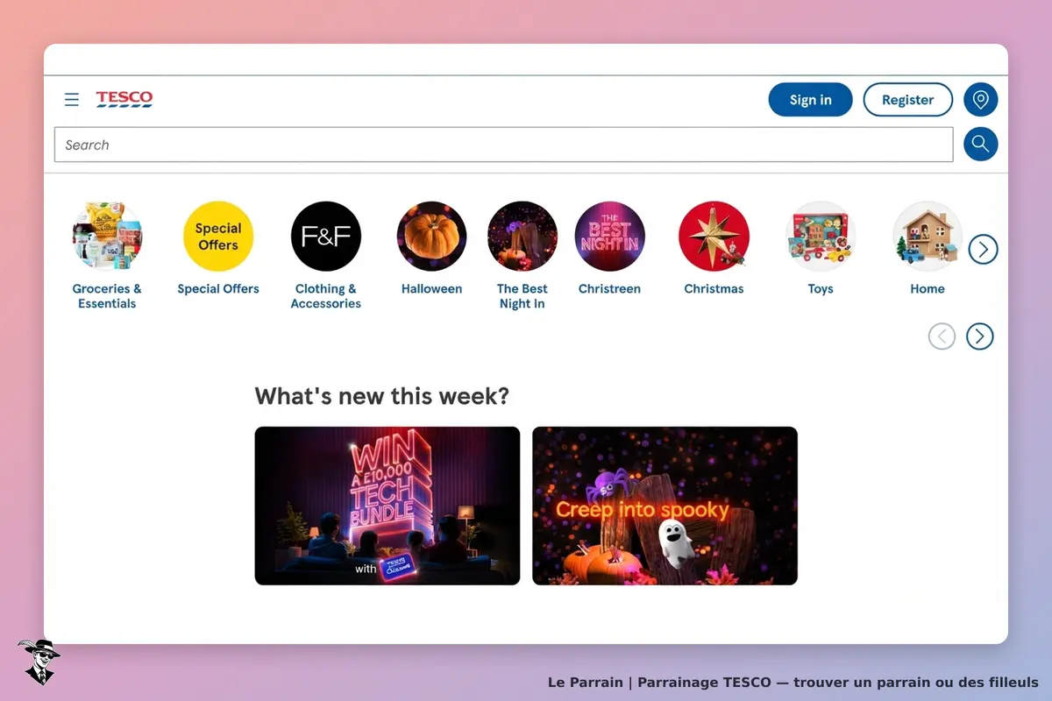This screenshot has width=1052, height=701.
Task: Open the Christmas star circle
Action: (x=714, y=237)
